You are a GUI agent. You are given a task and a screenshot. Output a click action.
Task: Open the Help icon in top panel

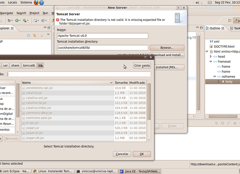pyautogui.click(x=41, y=2)
